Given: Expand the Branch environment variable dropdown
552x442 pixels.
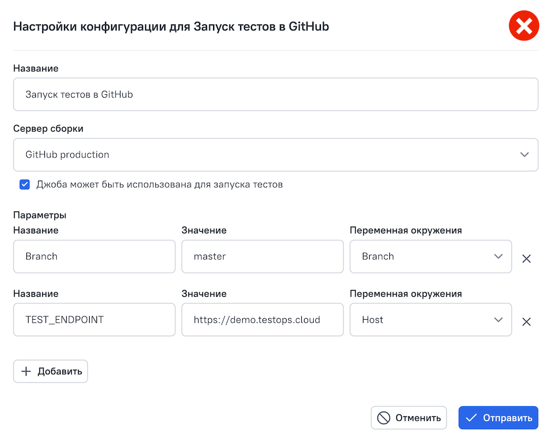Looking at the screenshot, I should point(430,256).
